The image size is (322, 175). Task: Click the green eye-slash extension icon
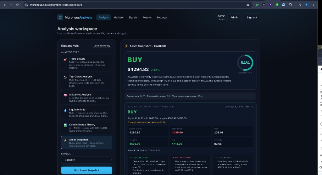(257, 5)
